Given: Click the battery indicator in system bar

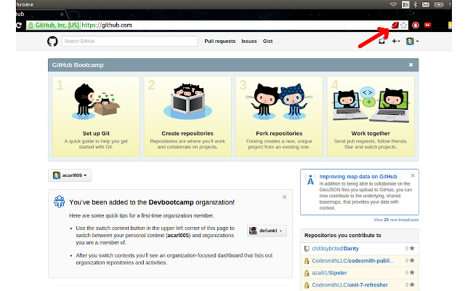Looking at the screenshot, I should click(x=439, y=4).
